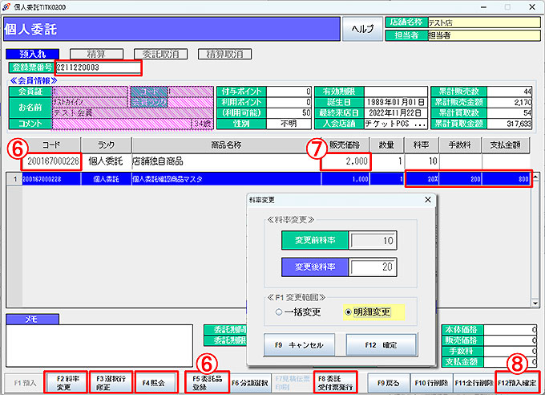545x395 pixels.
Task: Click the F4 照会 button
Action: [156, 383]
